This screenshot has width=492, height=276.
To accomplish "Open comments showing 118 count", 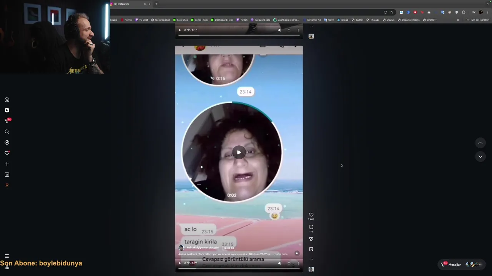I will coord(311,227).
